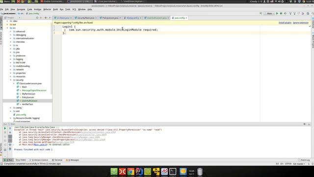
Task: Expand the swing package
Action: click(x=11, y=108)
